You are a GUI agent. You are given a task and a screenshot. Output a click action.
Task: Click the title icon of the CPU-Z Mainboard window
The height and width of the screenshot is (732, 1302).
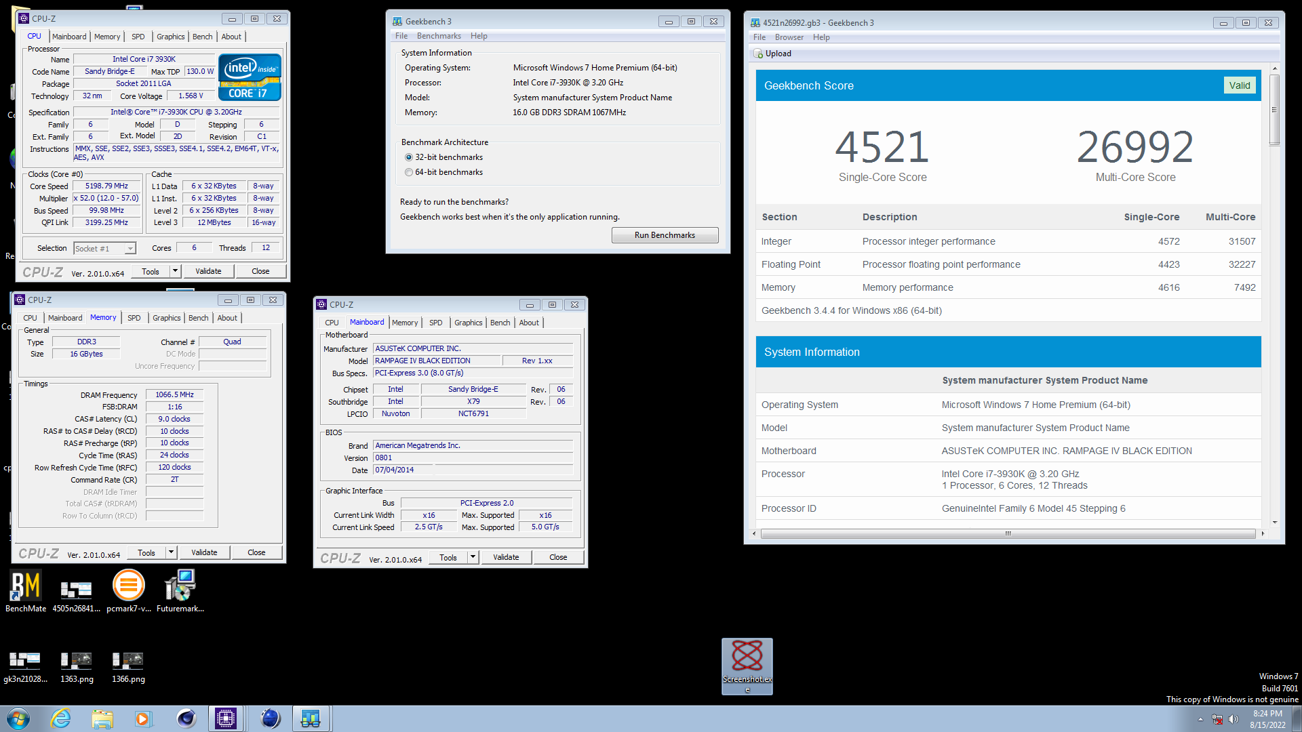click(x=322, y=304)
